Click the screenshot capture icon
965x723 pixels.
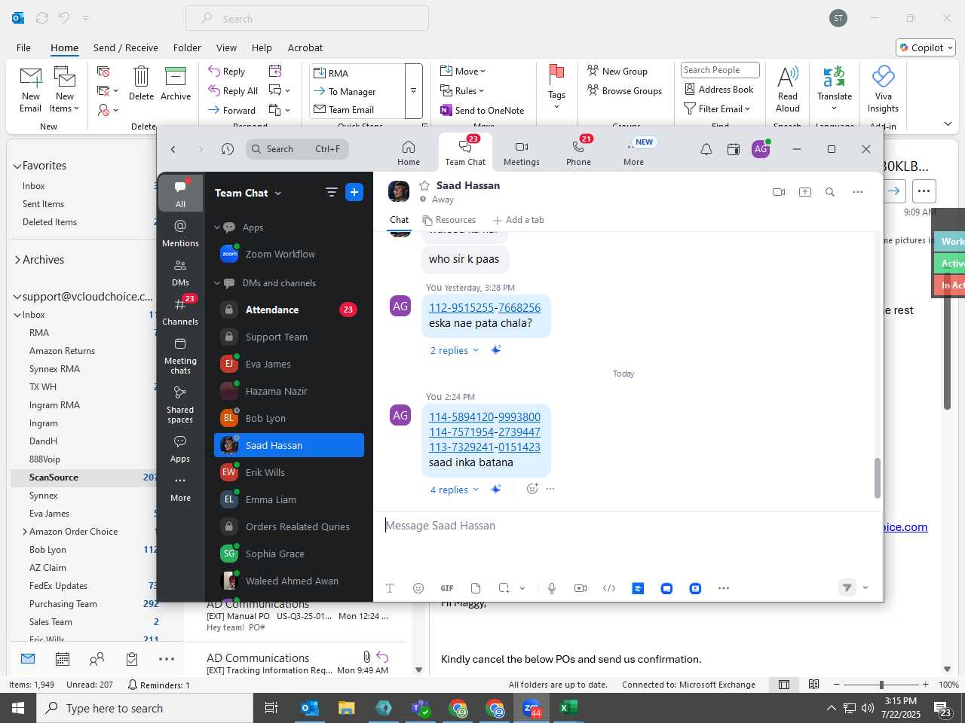click(504, 588)
